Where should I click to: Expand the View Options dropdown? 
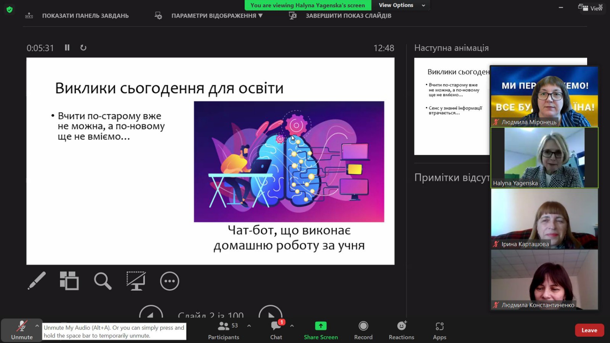(x=401, y=5)
